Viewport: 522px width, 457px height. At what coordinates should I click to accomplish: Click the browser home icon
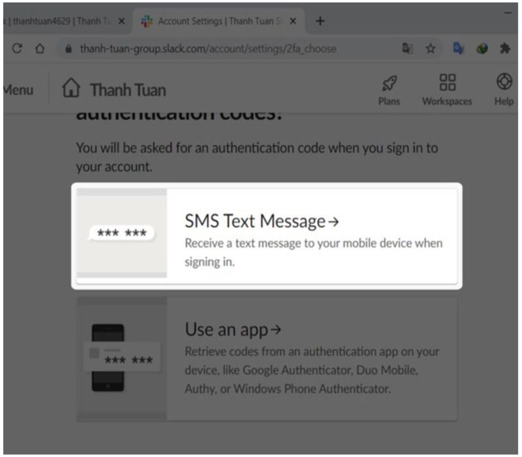[40, 48]
